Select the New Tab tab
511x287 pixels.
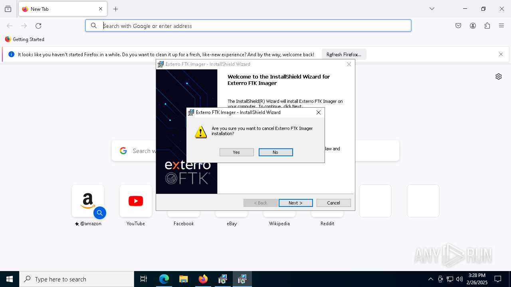[x=63, y=9]
